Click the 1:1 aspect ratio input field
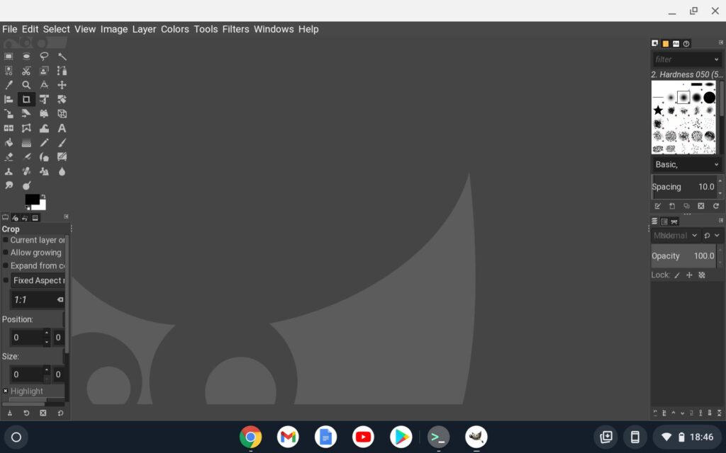 tap(38, 300)
